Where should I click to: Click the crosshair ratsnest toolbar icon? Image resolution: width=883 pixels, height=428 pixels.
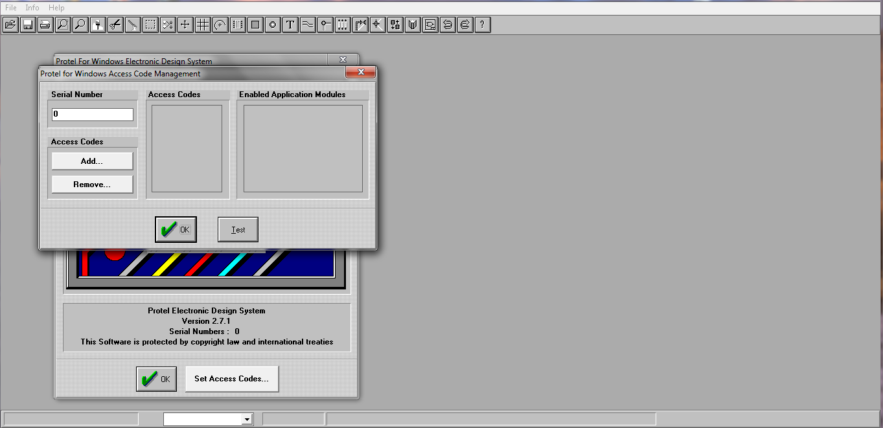click(377, 25)
